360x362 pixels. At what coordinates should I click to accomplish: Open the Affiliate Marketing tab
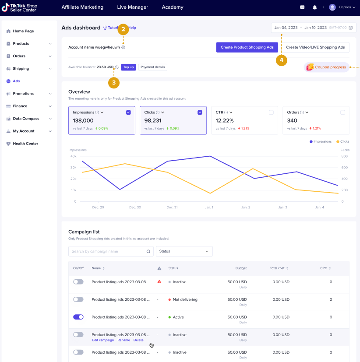pos(82,7)
